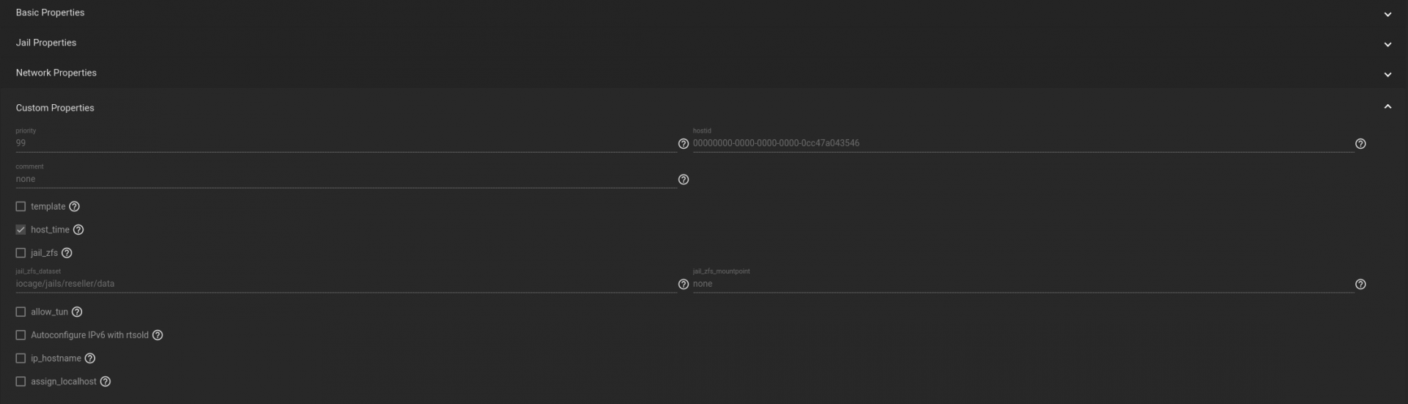Check the ip_hostname checkbox
The width and height of the screenshot is (1408, 404).
(21, 359)
